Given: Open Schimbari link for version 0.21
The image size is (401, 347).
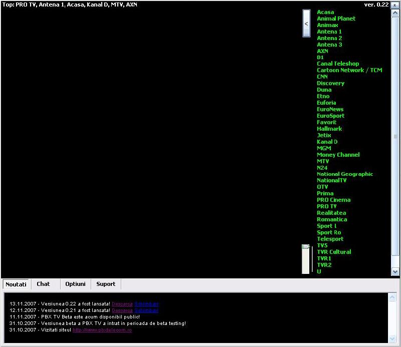Looking at the screenshot, I should coord(146,310).
